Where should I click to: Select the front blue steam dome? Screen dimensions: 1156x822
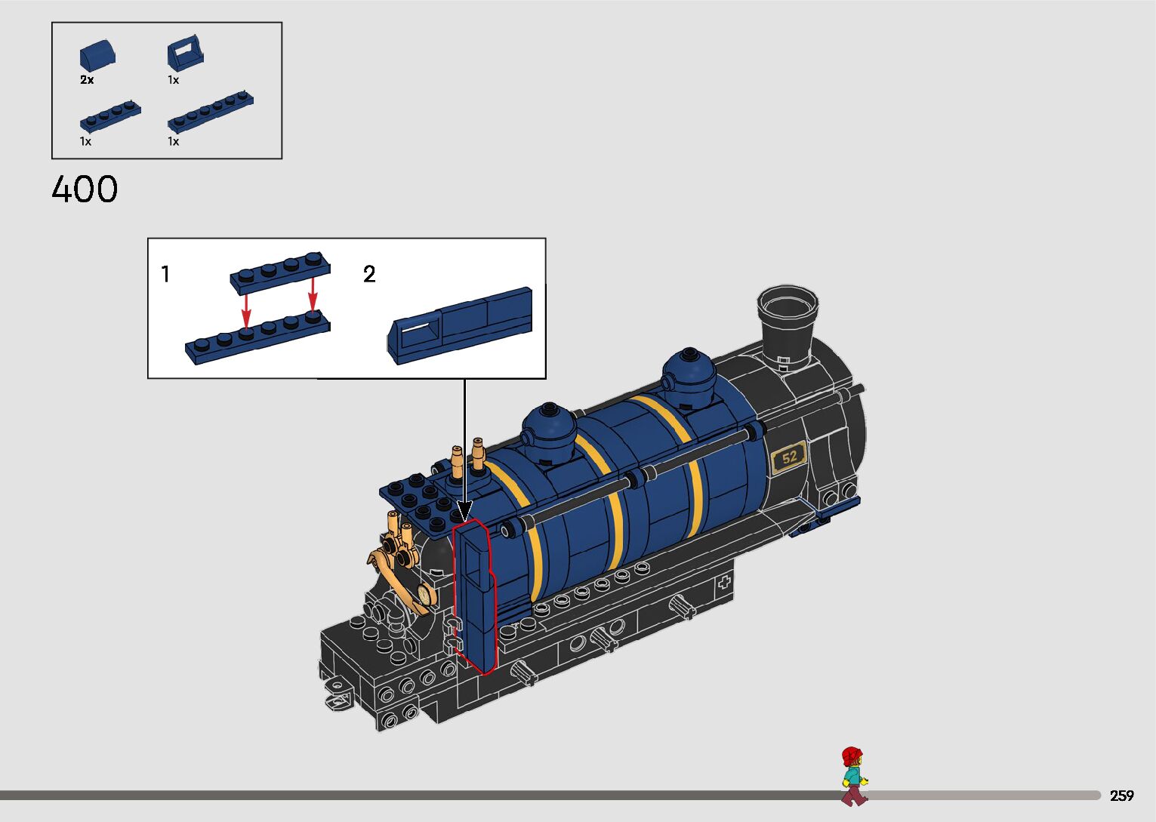689,374
